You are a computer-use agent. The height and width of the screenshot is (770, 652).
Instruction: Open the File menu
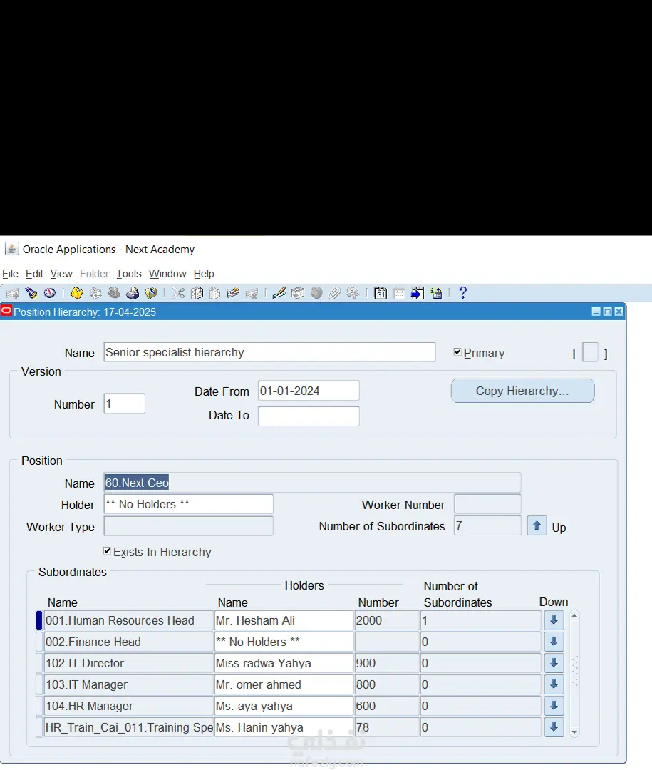pos(10,274)
